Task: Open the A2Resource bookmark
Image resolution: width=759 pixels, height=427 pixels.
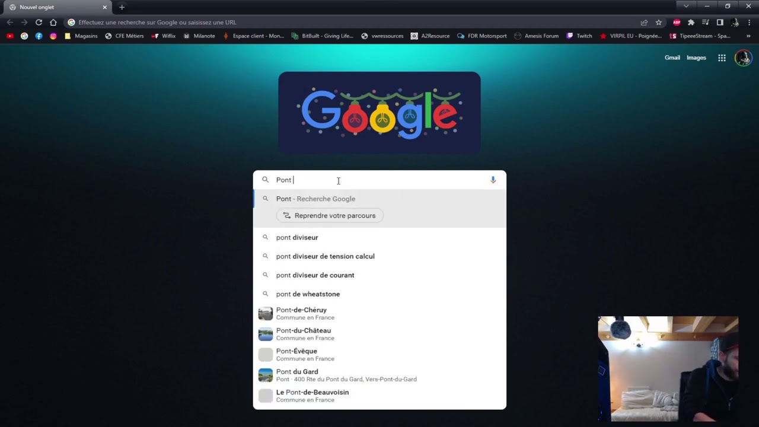Action: point(430,36)
